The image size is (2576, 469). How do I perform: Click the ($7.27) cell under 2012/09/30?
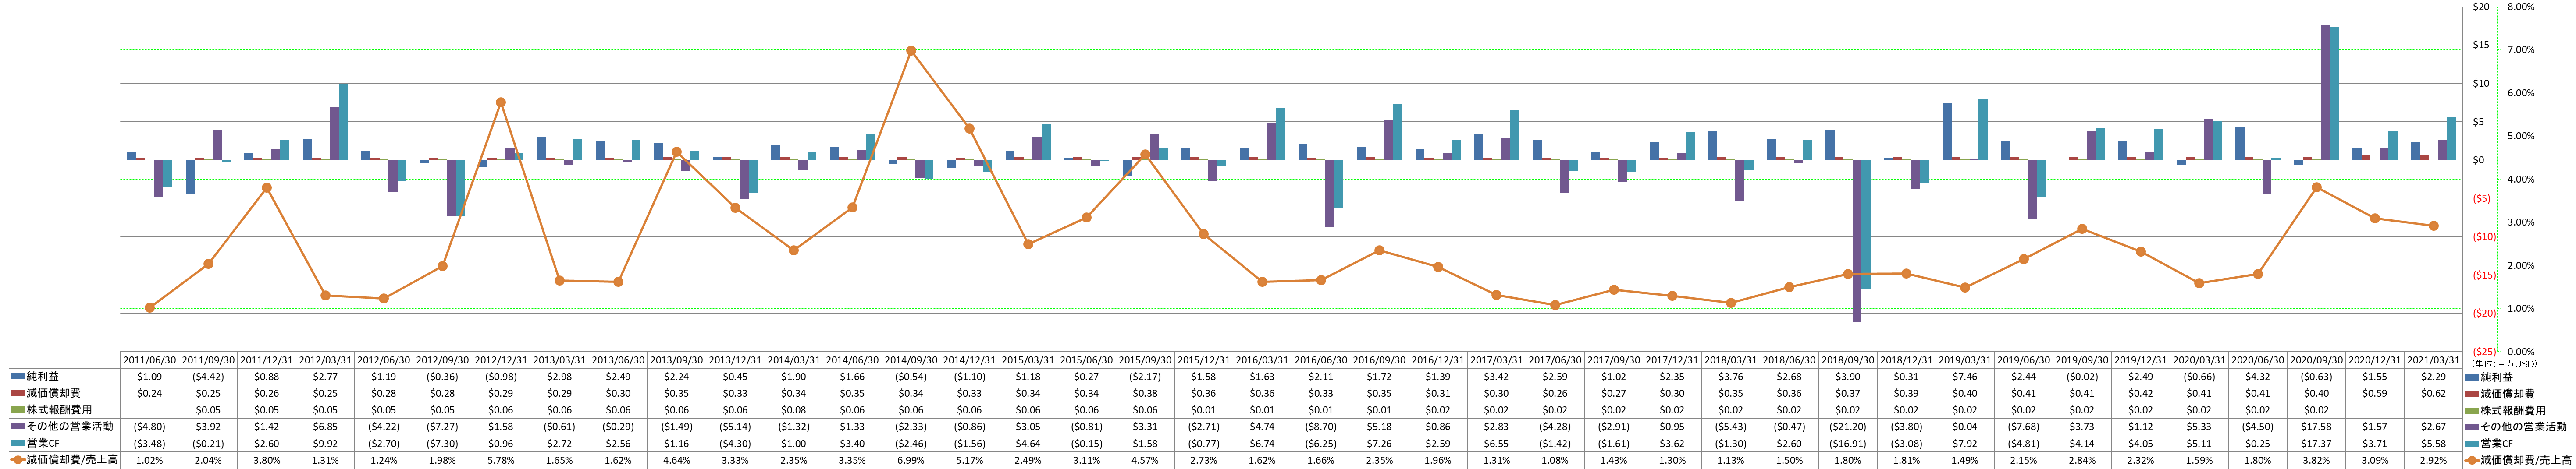pyautogui.click(x=442, y=427)
